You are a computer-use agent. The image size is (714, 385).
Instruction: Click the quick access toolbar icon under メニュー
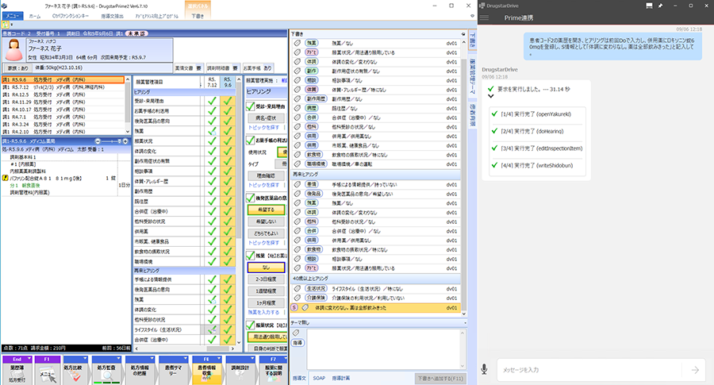pos(6,25)
